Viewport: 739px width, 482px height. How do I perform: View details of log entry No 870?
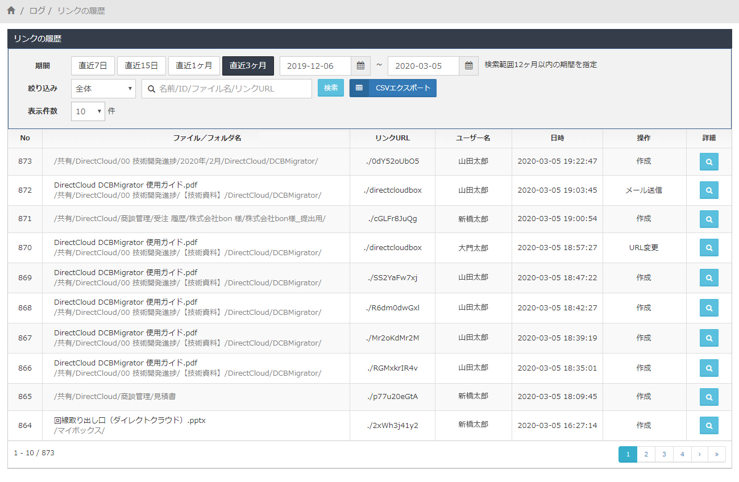point(709,248)
